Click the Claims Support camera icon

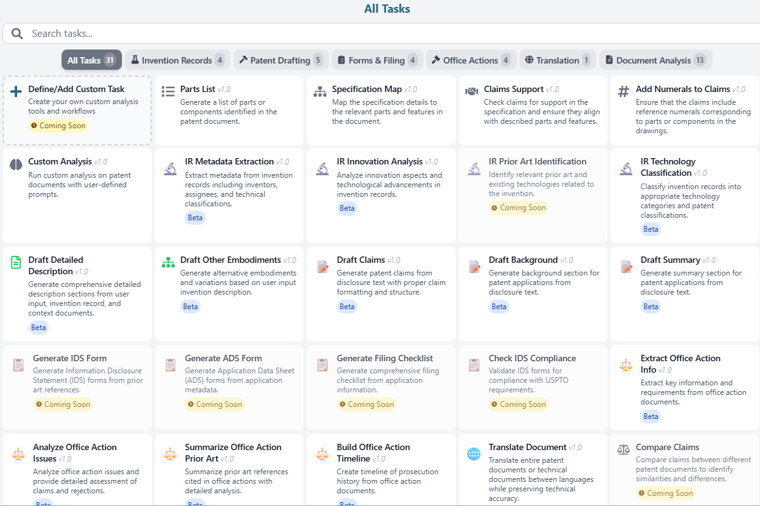coord(472,90)
